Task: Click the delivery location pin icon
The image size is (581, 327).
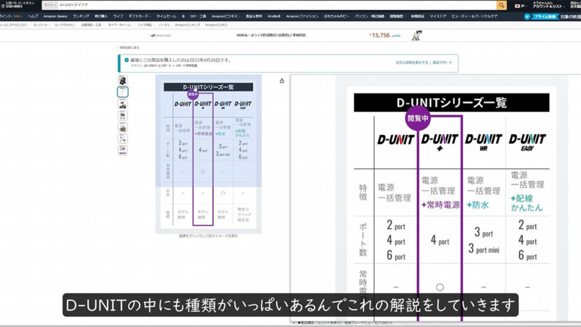Action: point(3,4)
